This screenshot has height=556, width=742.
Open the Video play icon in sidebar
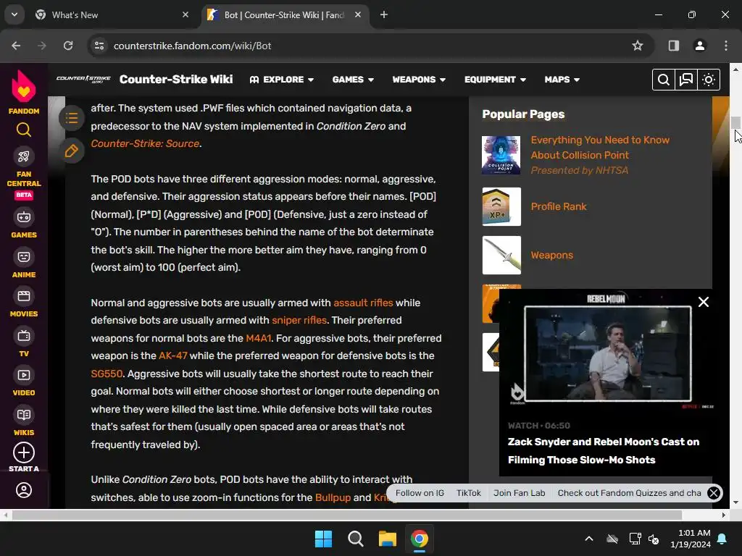click(24, 376)
